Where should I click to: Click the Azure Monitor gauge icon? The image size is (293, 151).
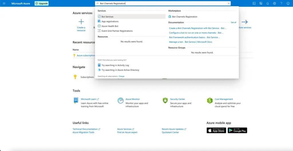click(x=120, y=100)
